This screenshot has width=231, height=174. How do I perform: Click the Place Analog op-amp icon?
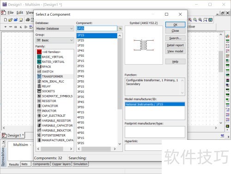pyautogui.click(x=26, y=27)
